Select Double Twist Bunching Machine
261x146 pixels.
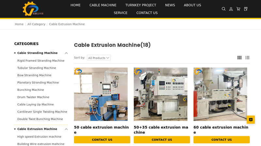click(40, 119)
